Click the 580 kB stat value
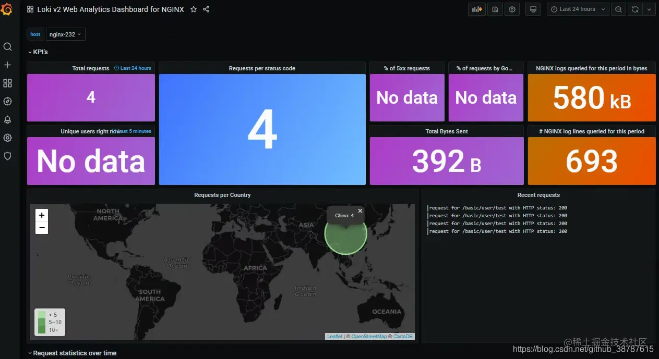 (x=592, y=98)
